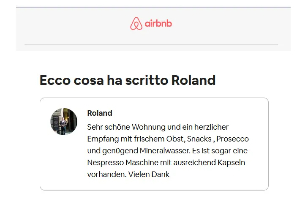305x215 pixels.
Task: Click the heading 'Ecco cosa ha scritto Roland'
Action: (128, 80)
